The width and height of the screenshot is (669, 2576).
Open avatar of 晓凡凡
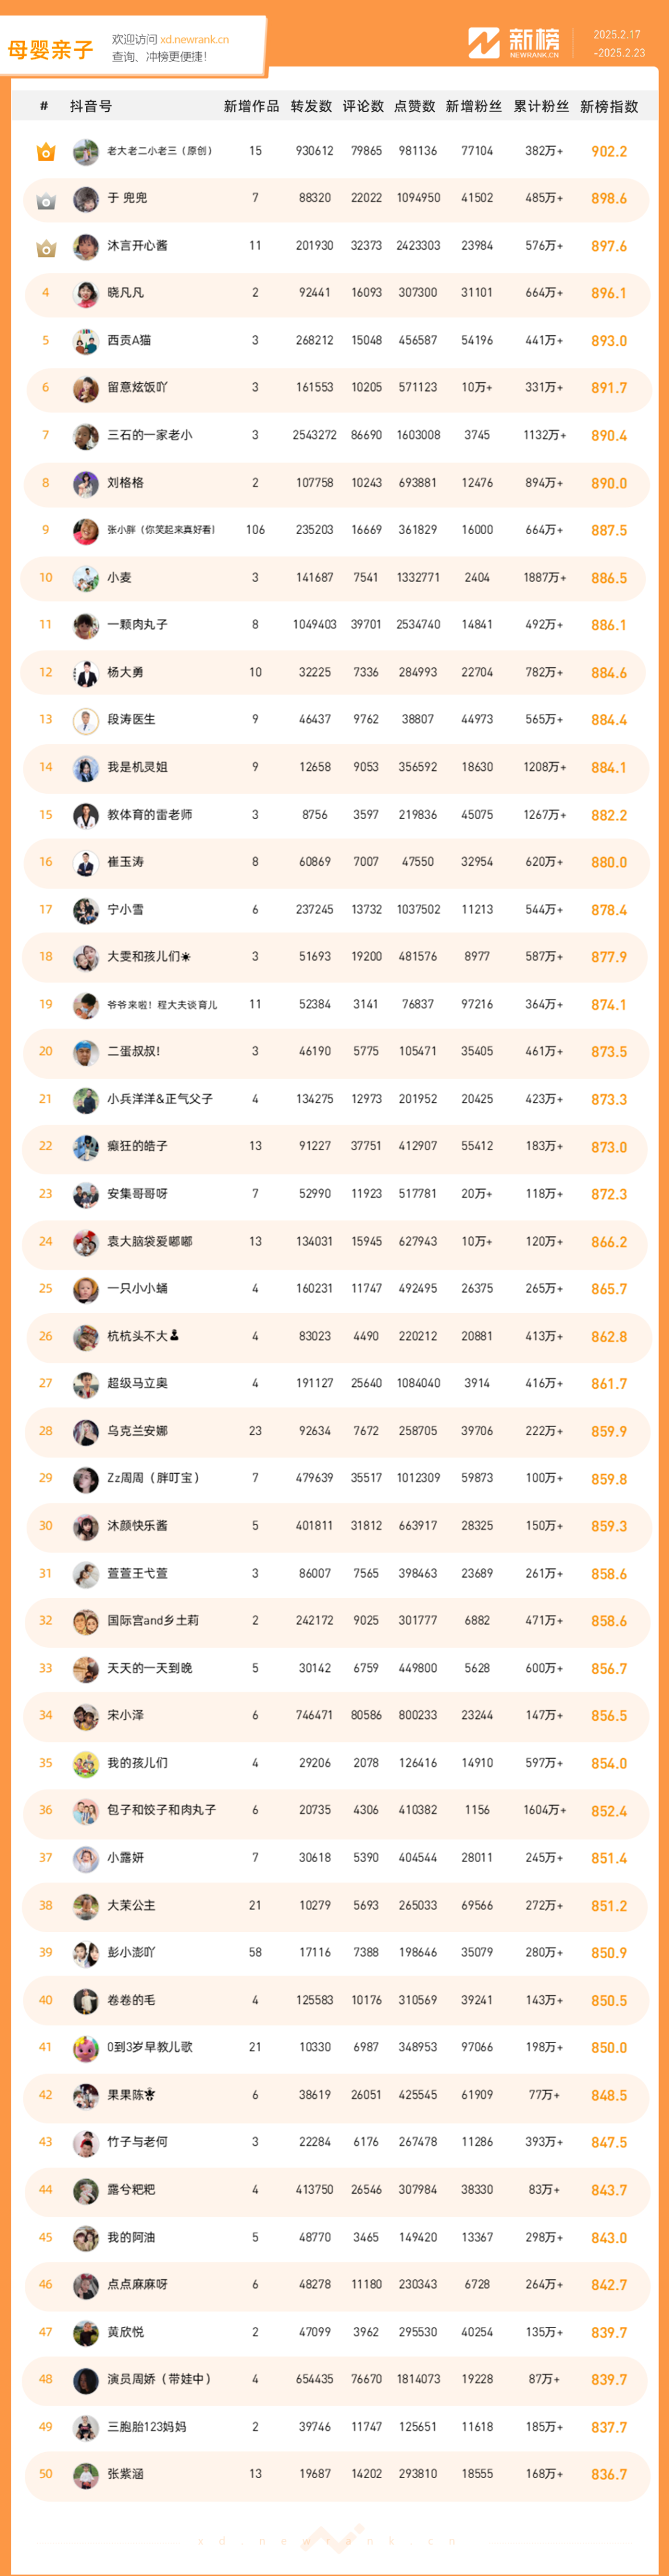tap(85, 294)
